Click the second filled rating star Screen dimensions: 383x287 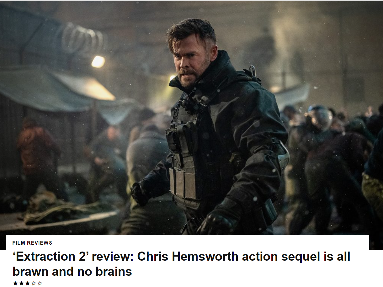tap(21, 283)
